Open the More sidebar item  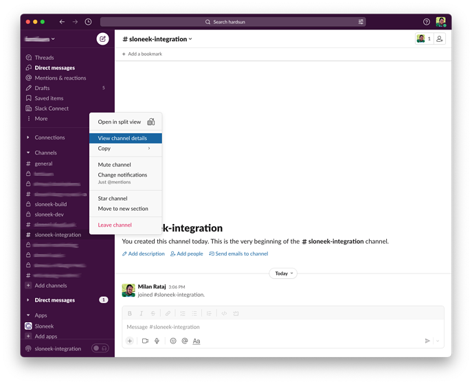[41, 119]
